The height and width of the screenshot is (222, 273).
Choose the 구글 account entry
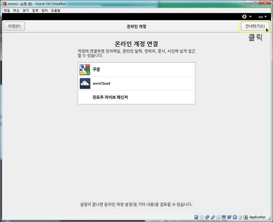tap(136, 69)
